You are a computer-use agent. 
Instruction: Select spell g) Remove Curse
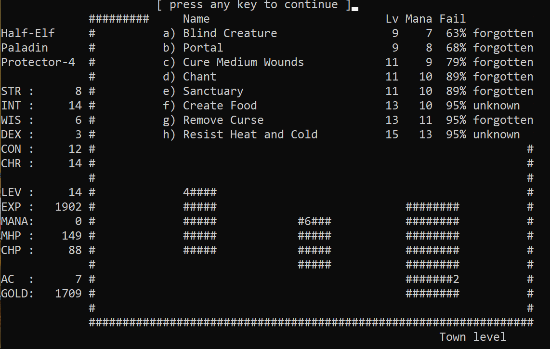click(x=348, y=120)
